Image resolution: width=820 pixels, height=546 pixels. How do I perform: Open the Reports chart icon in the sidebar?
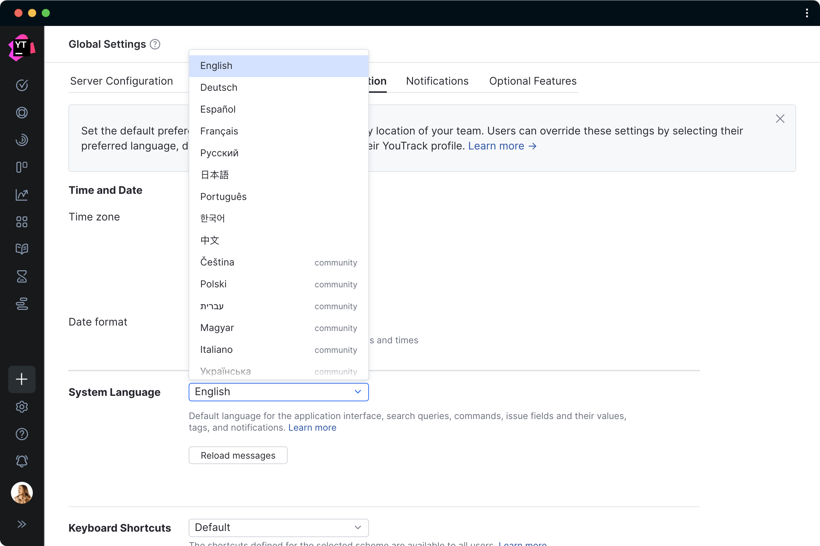coord(22,194)
